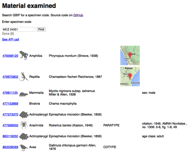
Task: Click the Mammalia class label
Action: (36, 93)
